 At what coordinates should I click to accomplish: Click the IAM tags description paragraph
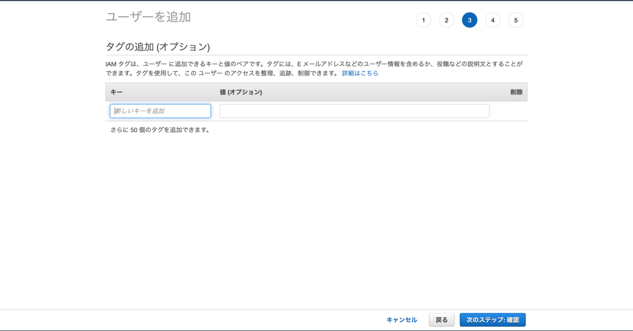(314, 69)
